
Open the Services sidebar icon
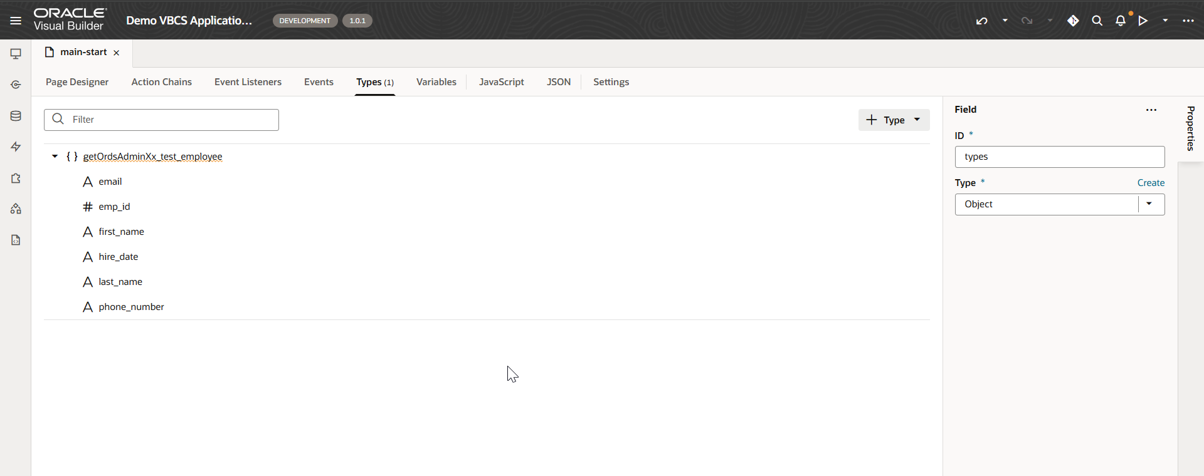pos(16,85)
